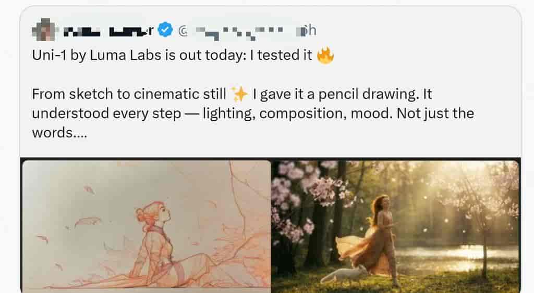The width and height of the screenshot is (534, 293).
Task: Click the fire emoji after 'tested it'
Action: pos(325,55)
